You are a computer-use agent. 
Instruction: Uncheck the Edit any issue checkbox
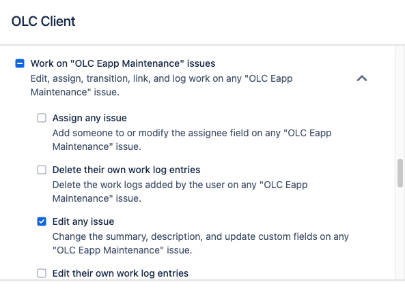pyautogui.click(x=42, y=221)
